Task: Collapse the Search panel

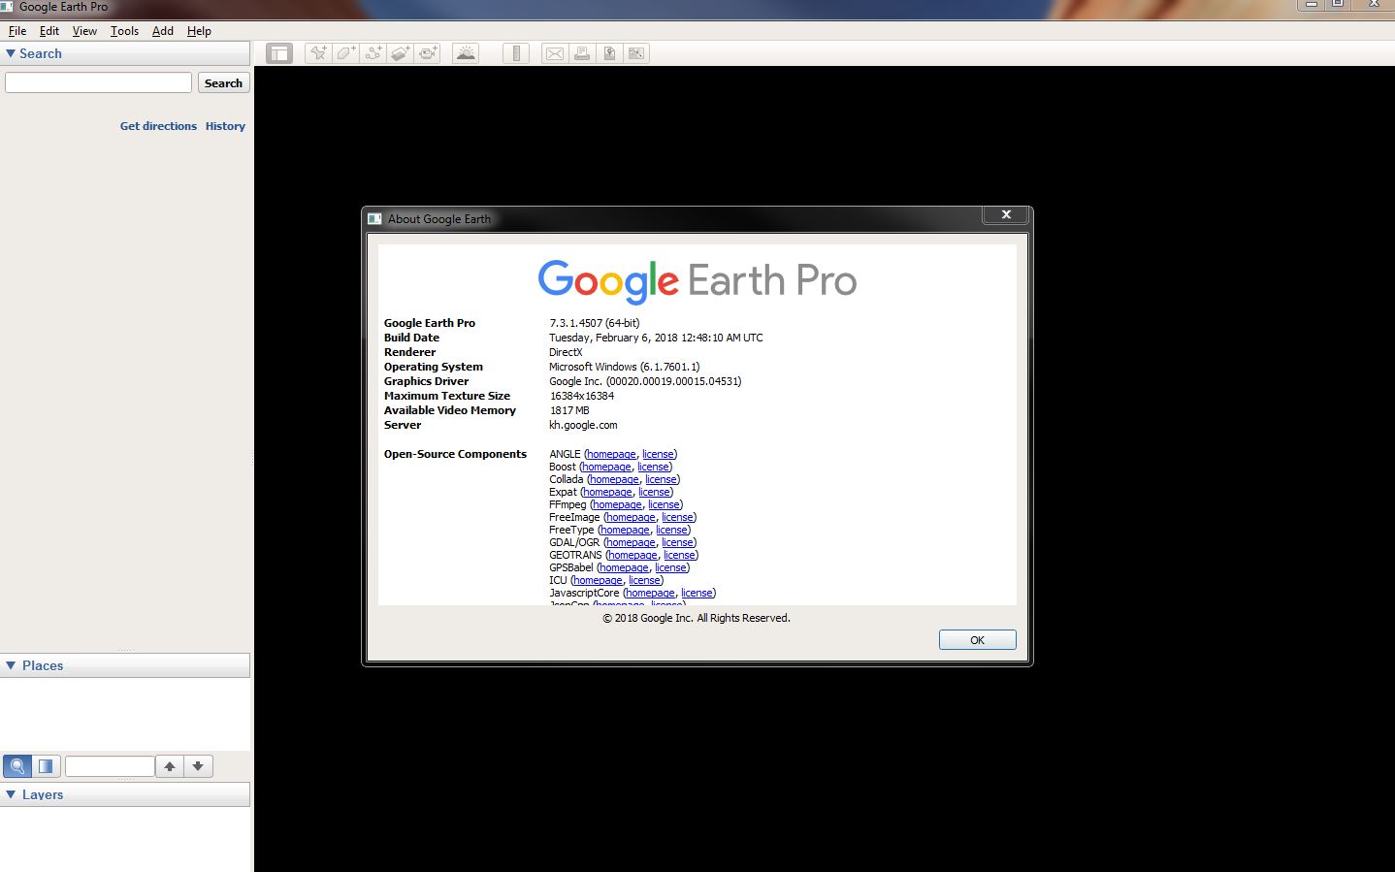Action: point(11,53)
